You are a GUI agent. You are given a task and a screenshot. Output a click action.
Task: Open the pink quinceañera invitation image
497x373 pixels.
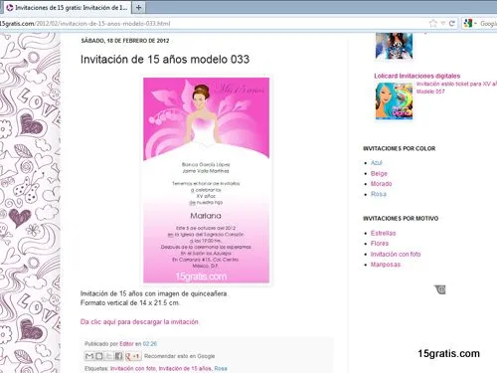pyautogui.click(x=206, y=180)
